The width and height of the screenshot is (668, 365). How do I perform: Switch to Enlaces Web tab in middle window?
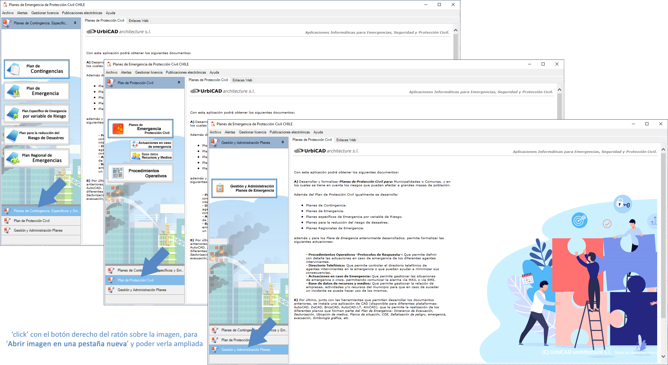point(242,80)
